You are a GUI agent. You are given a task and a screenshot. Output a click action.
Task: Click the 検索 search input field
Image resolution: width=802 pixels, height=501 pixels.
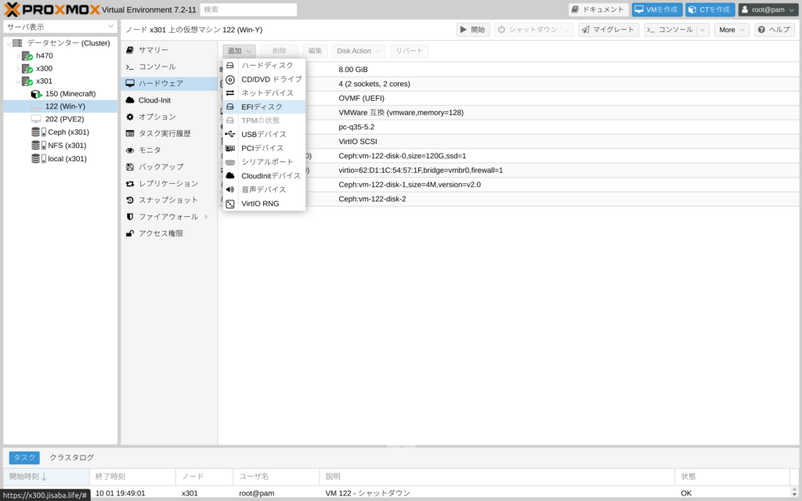tap(248, 9)
